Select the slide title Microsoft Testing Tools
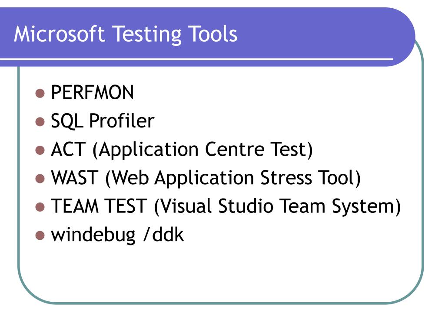445x333 pixels. [x=126, y=35]
